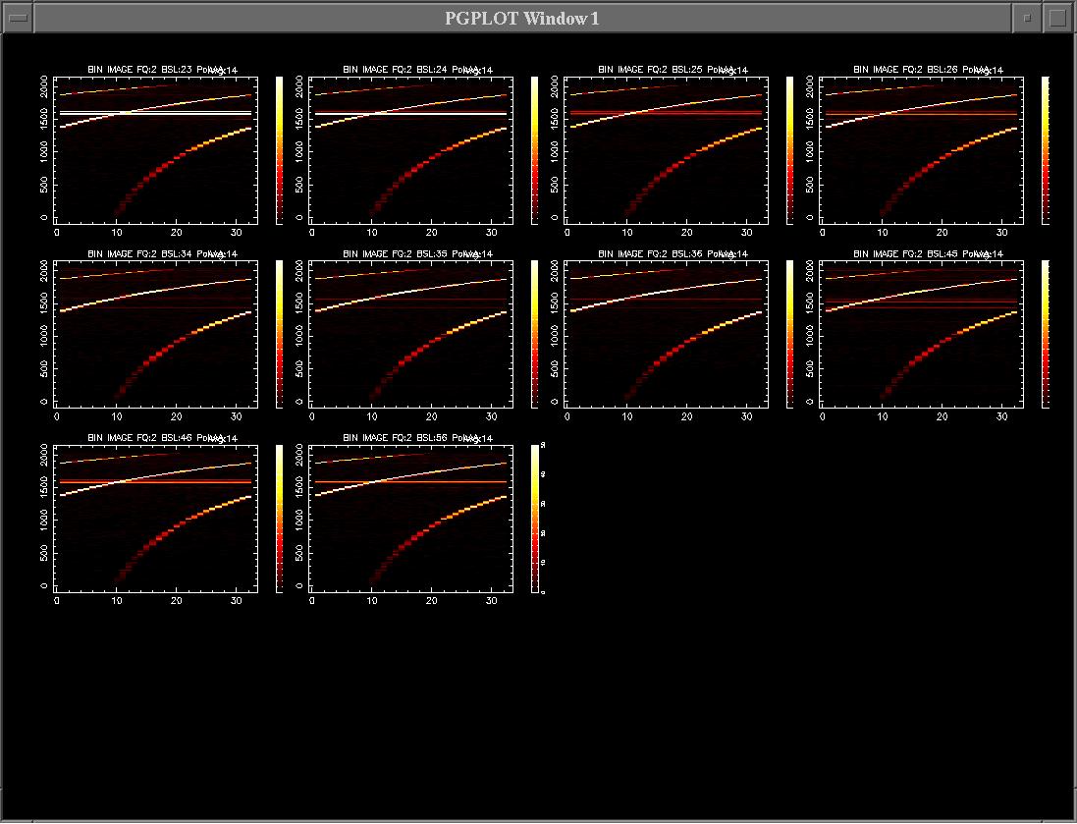Select the BSL:25 image plot
Screen dimensions: 1077x824
click(666, 150)
